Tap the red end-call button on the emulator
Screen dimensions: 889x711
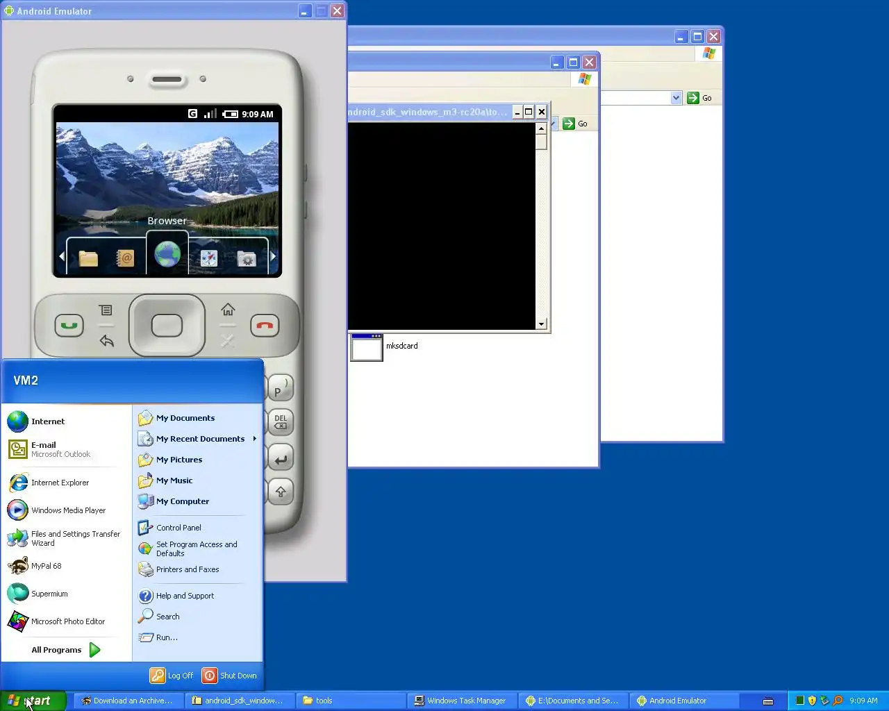pos(265,325)
